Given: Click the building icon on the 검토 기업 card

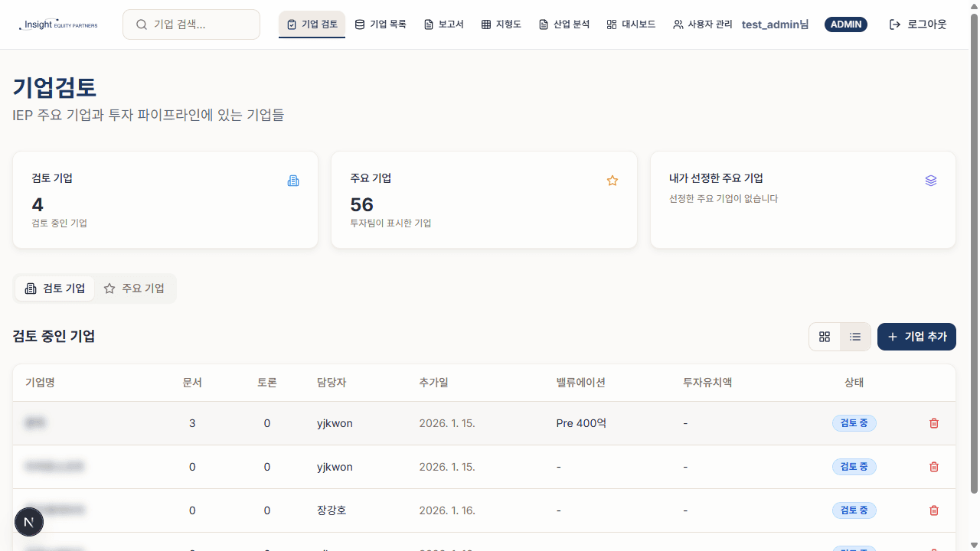Looking at the screenshot, I should (293, 181).
